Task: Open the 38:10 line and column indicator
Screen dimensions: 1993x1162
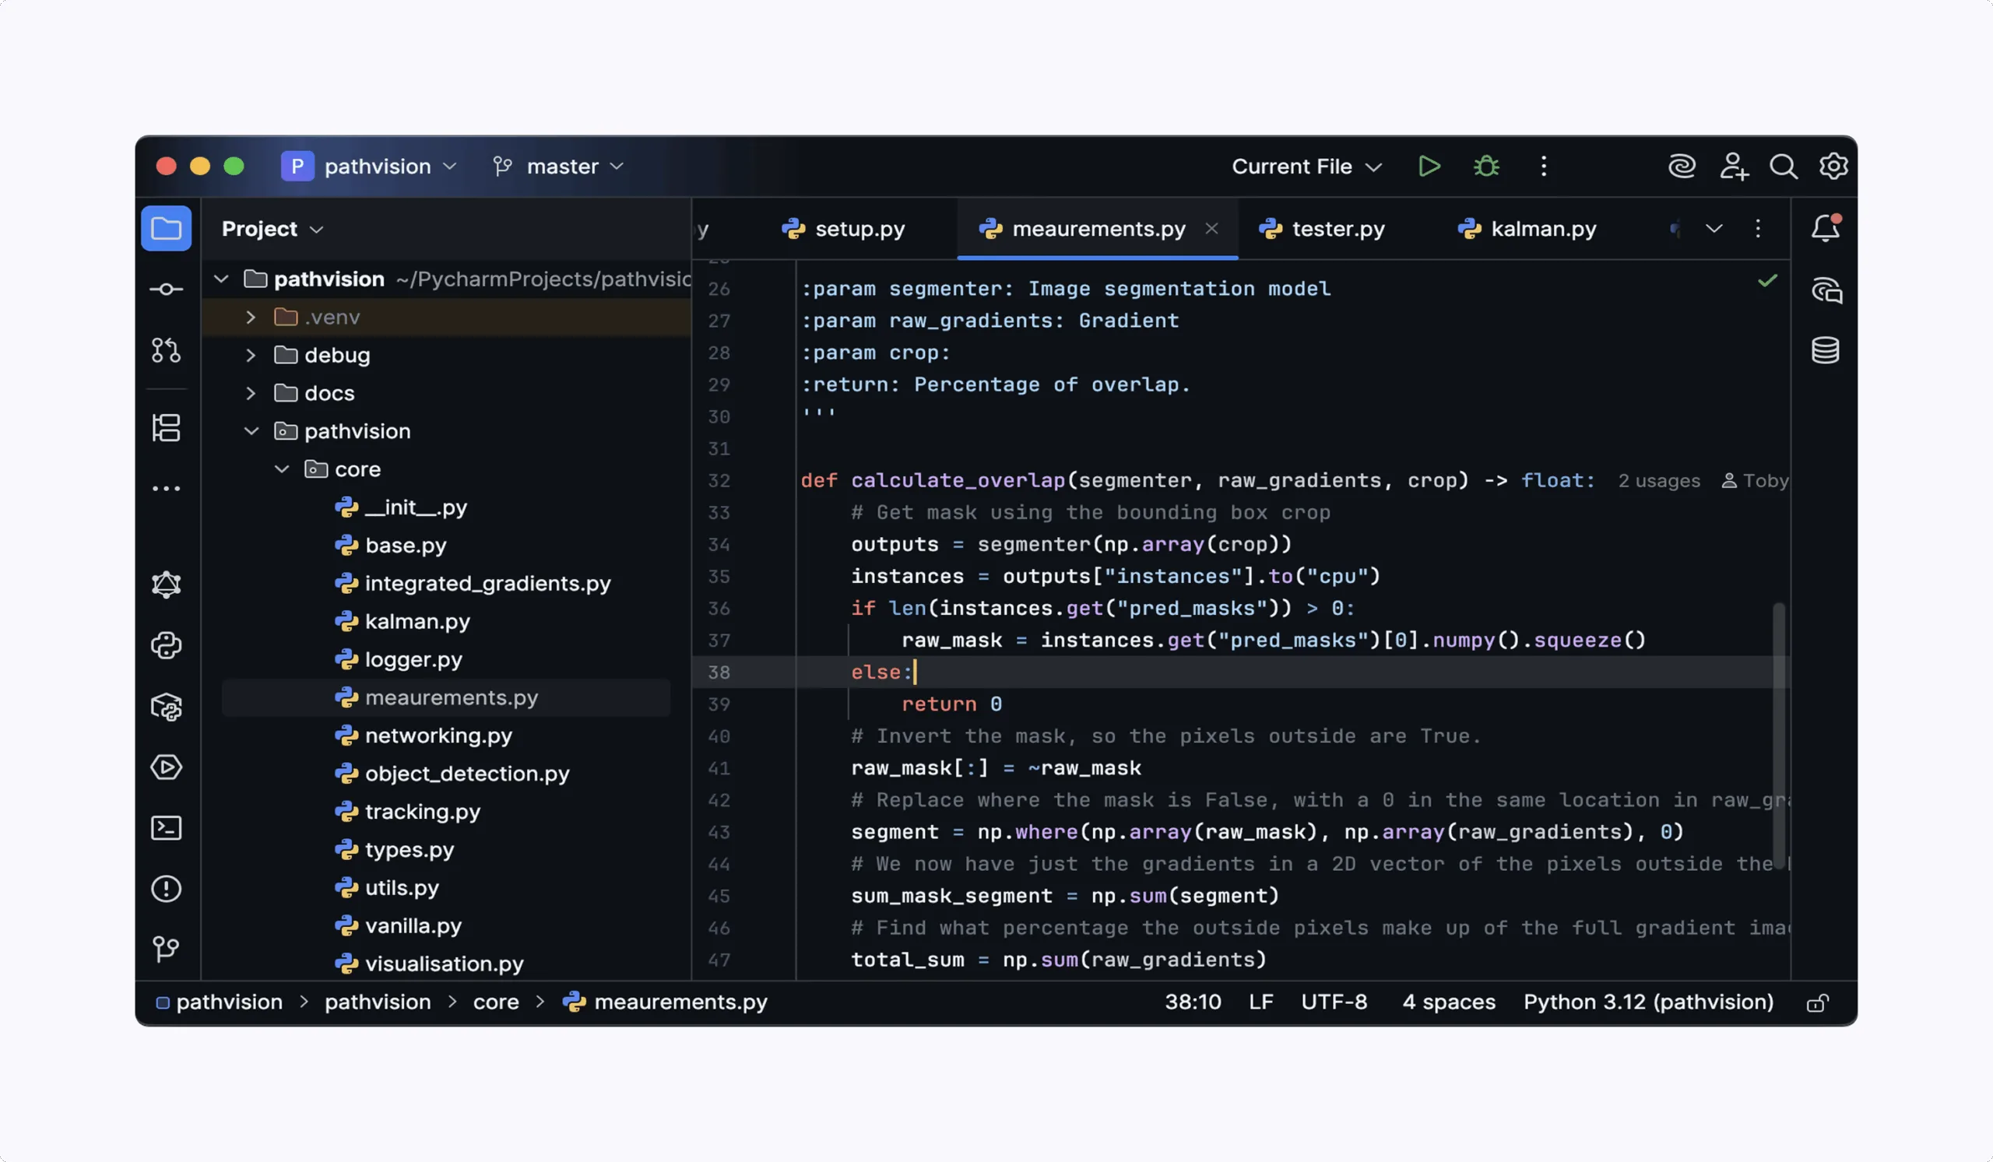Action: [1193, 1002]
